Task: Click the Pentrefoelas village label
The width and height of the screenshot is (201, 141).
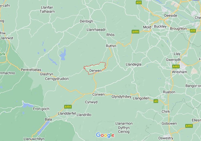Action: click(31, 70)
